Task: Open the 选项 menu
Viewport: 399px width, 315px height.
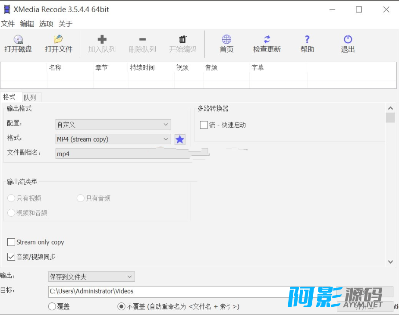Action: [x=46, y=24]
